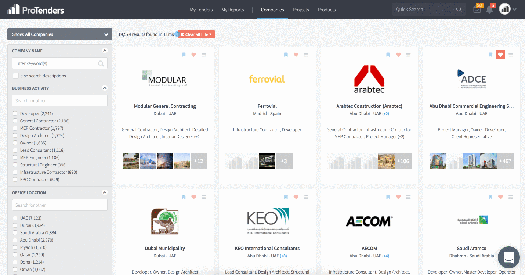Click Clear all filters button
Image resolution: width=525 pixels, height=275 pixels.
click(196, 34)
